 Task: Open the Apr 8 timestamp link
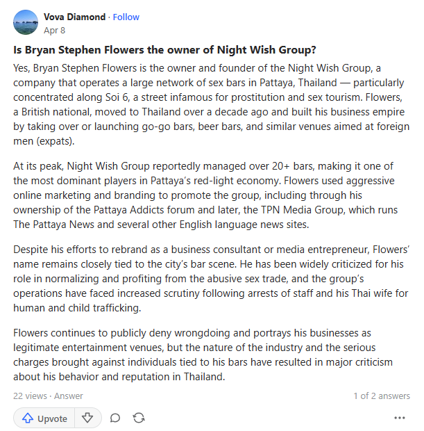pyautogui.click(x=54, y=30)
